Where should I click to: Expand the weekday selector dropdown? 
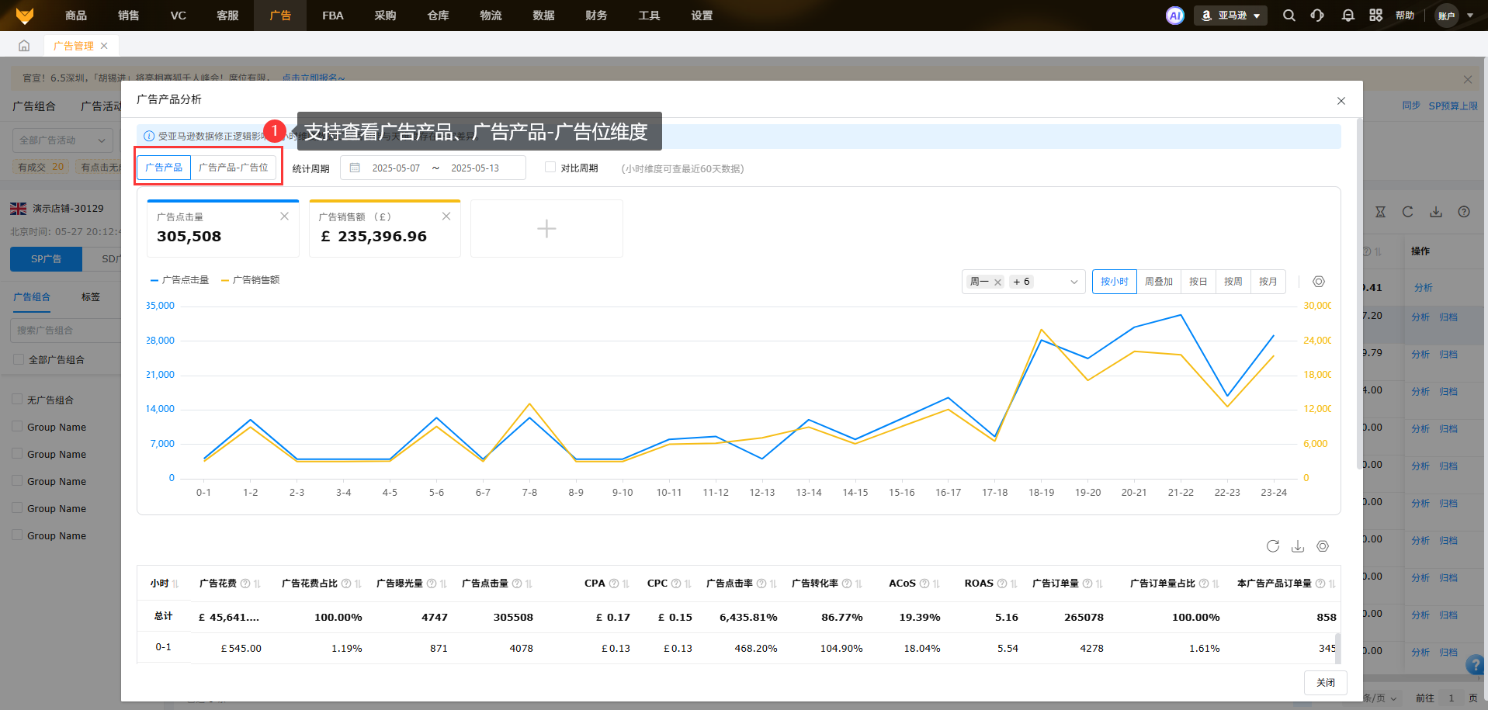pos(1074,282)
